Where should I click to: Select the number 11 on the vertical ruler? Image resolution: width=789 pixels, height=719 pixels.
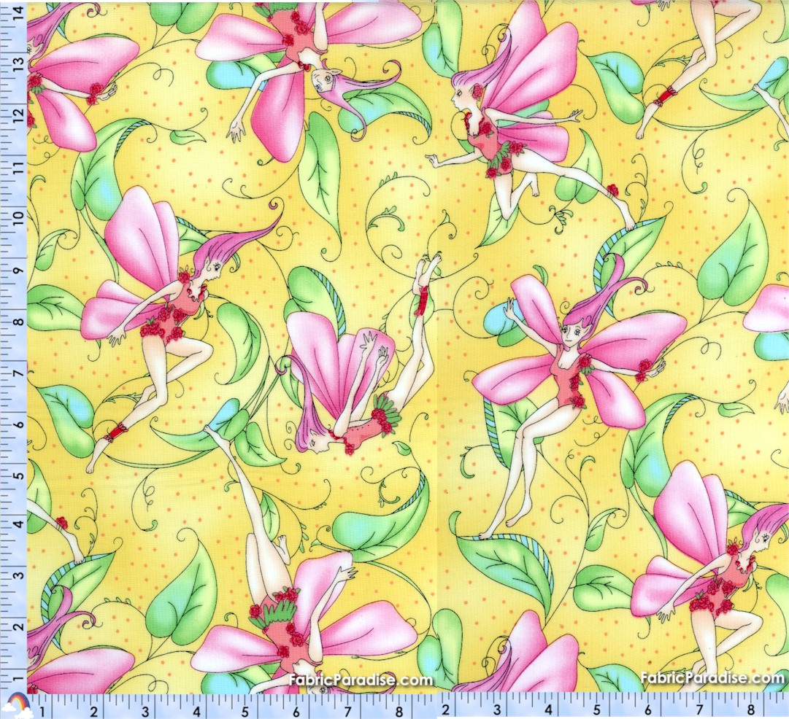pyautogui.click(x=19, y=168)
